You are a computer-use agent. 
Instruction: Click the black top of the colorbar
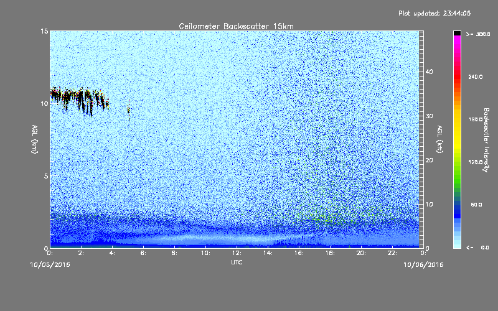point(457,33)
